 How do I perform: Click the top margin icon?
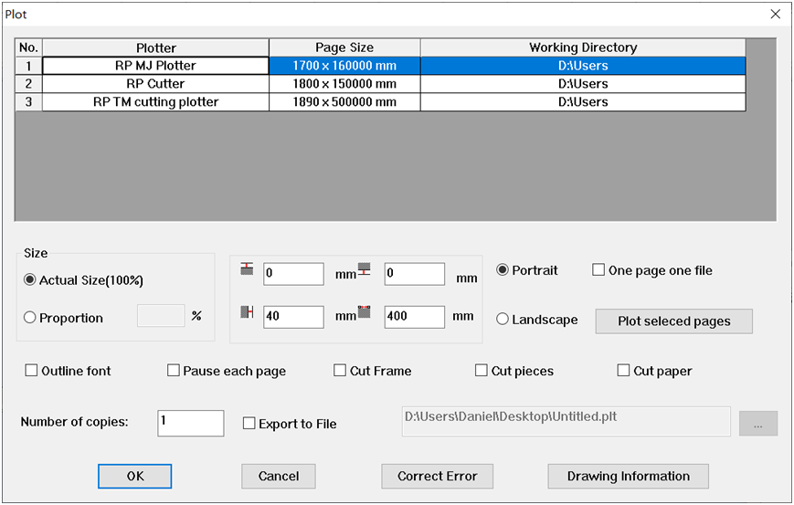247,269
